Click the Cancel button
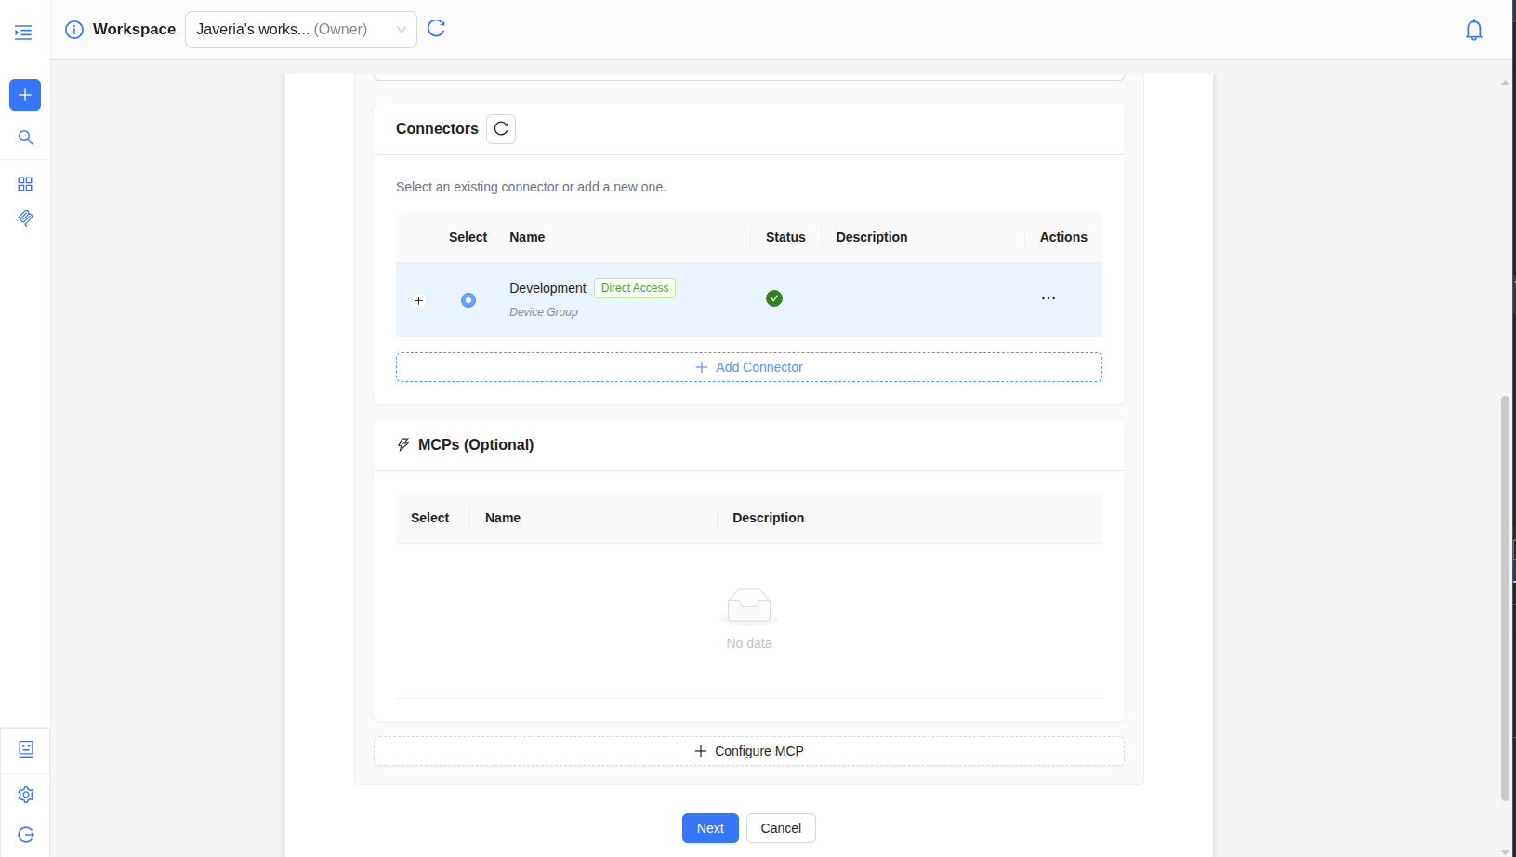 click(x=781, y=828)
